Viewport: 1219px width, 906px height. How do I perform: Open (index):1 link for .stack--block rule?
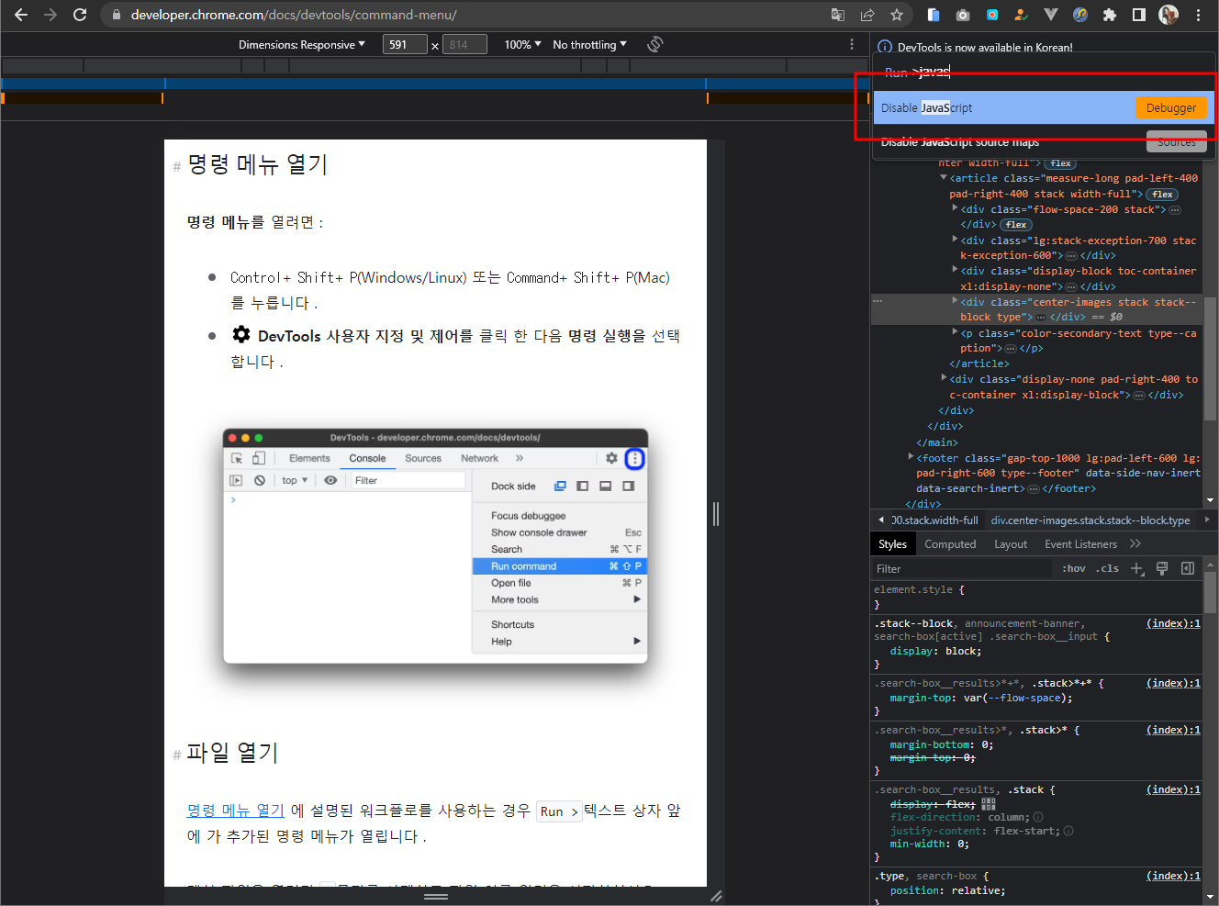[x=1173, y=623]
